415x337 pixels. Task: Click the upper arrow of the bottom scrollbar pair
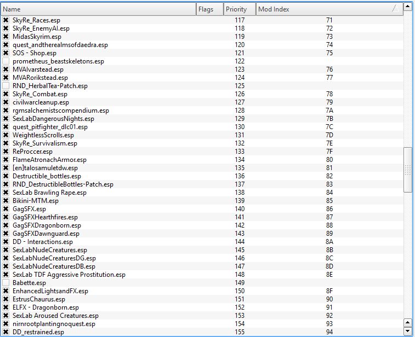(x=408, y=323)
